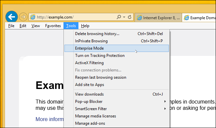Refresh the page with the reload icon
Viewport: 216px width, 128px height.
click(x=130, y=17)
